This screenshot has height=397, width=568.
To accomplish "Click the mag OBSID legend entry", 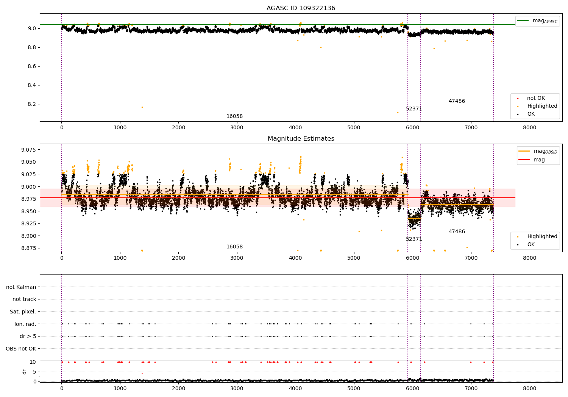I will pyautogui.click(x=538, y=151).
